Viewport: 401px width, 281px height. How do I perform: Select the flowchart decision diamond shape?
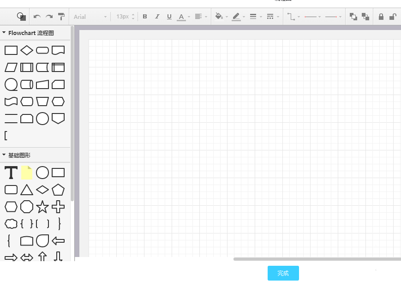(27, 50)
